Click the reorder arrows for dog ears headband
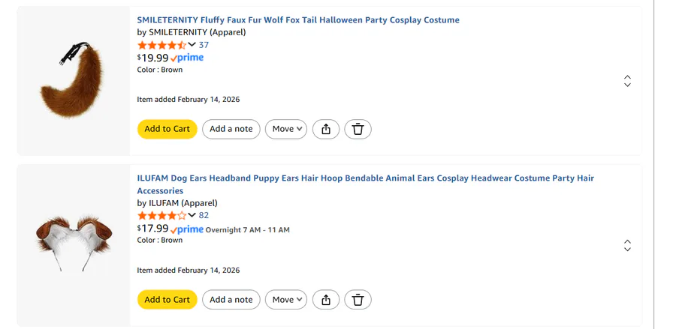676x329 pixels. pos(627,246)
